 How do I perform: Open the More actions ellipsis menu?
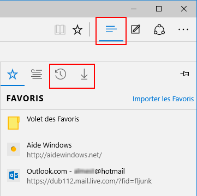click(x=183, y=29)
